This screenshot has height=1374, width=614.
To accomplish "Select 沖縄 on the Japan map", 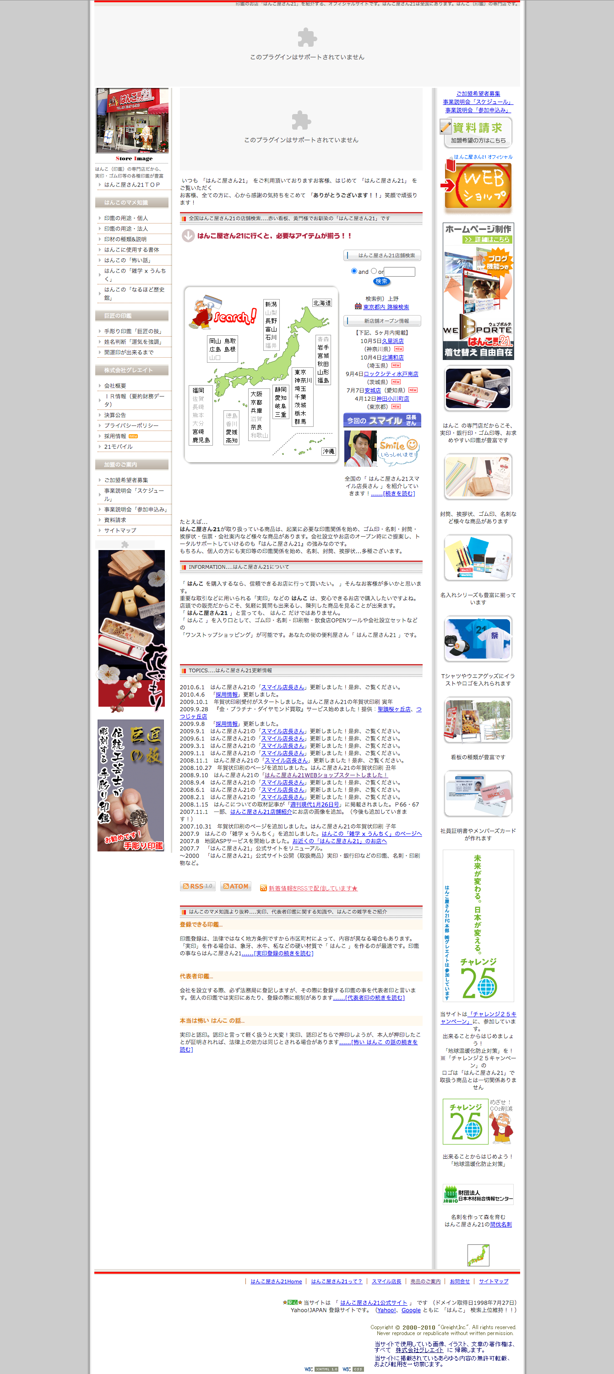I will [329, 451].
